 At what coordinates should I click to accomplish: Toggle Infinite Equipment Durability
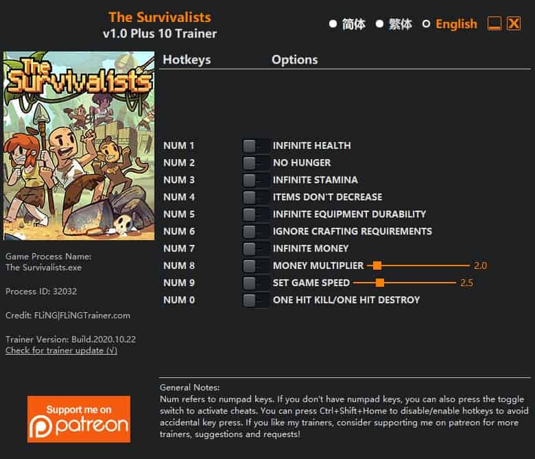click(256, 215)
